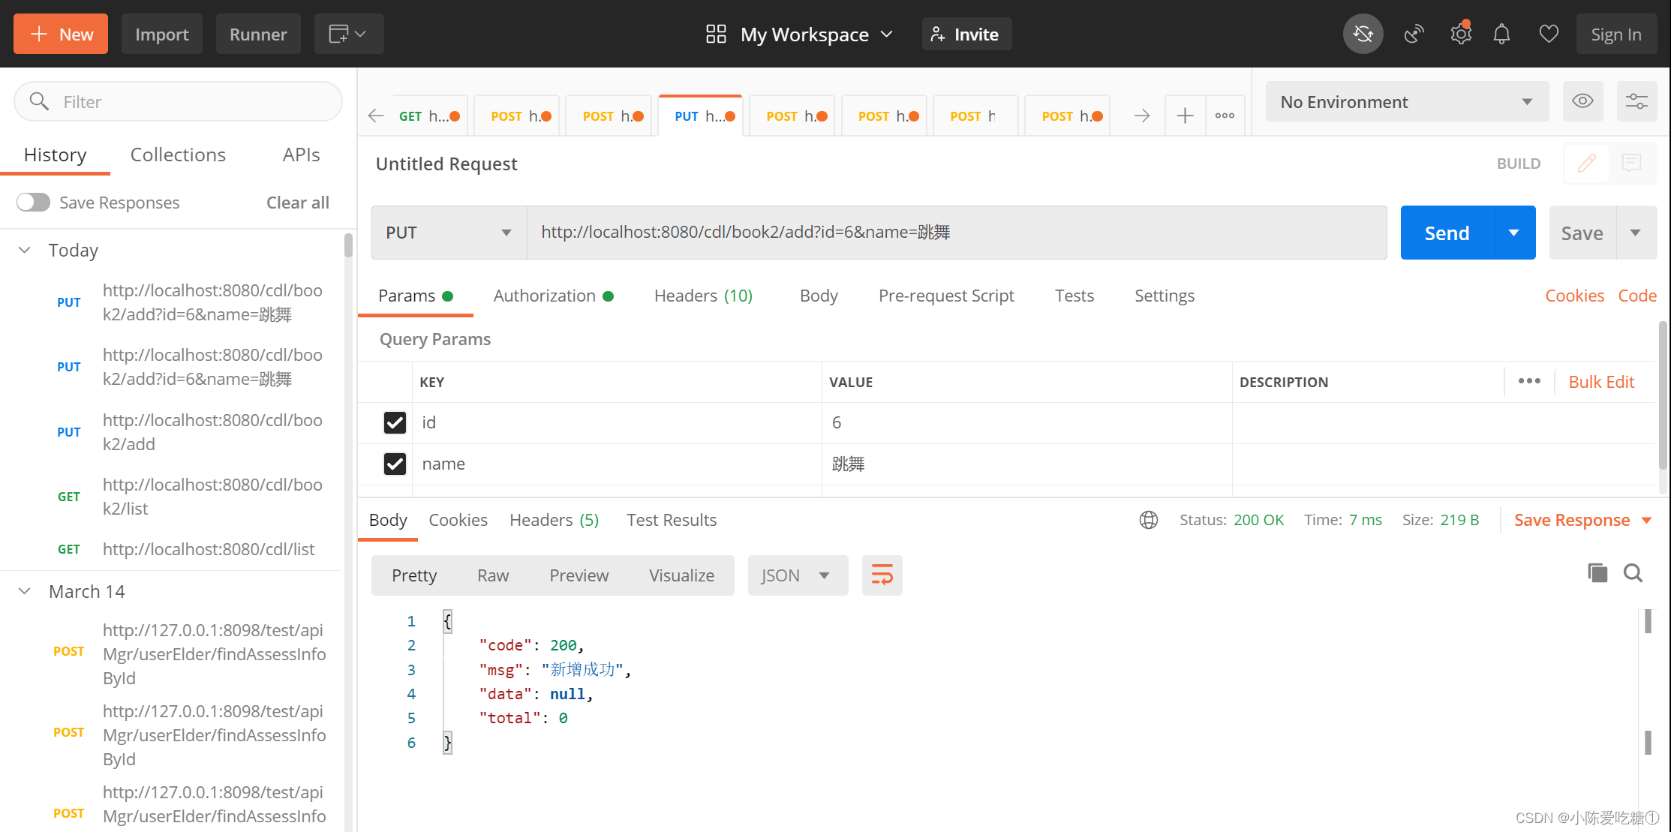Click the blue Send button
This screenshot has width=1671, height=832.
1447,233
